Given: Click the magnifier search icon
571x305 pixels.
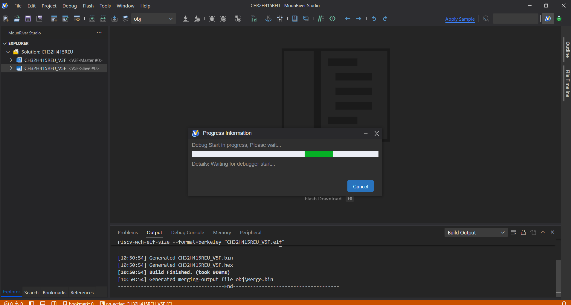Looking at the screenshot, I should (x=486, y=19).
